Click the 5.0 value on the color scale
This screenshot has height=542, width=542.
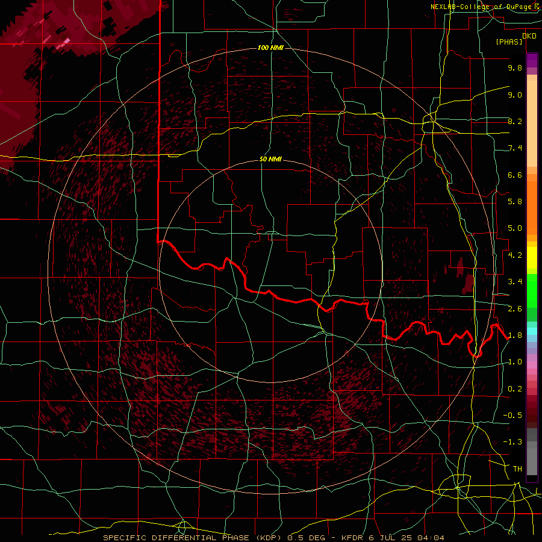pos(515,228)
